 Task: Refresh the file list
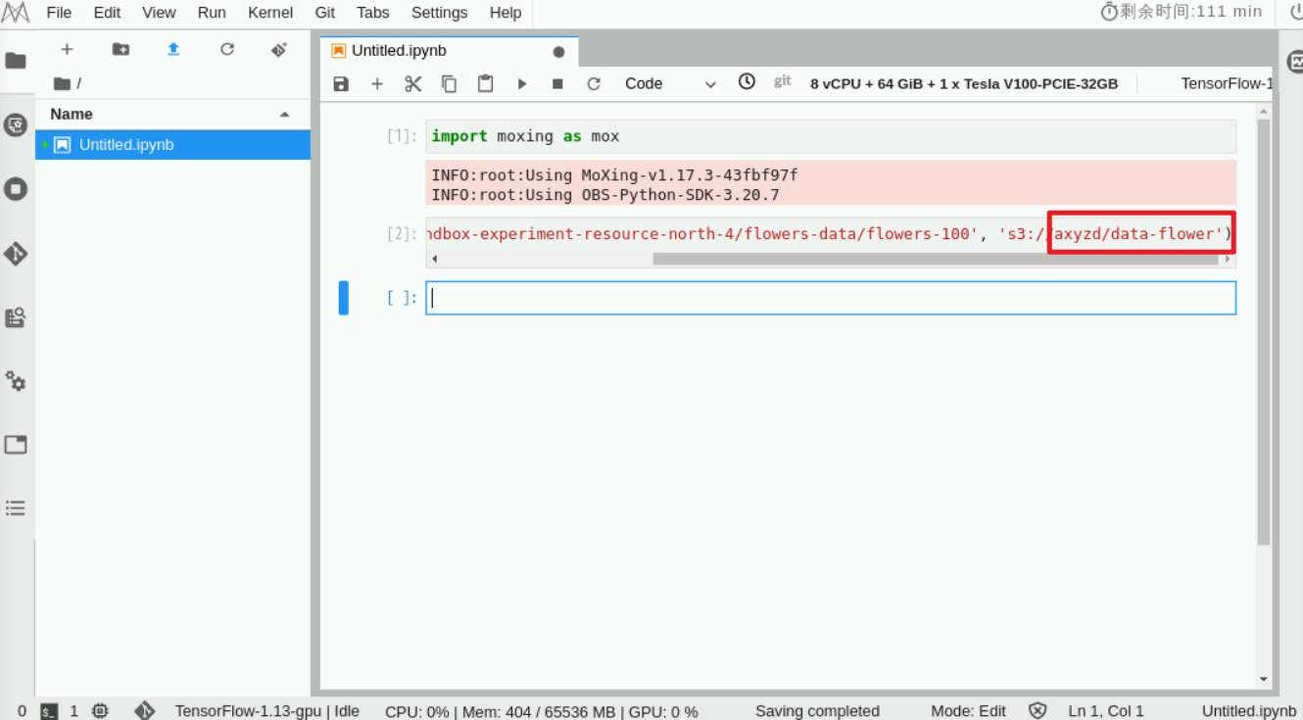click(227, 49)
